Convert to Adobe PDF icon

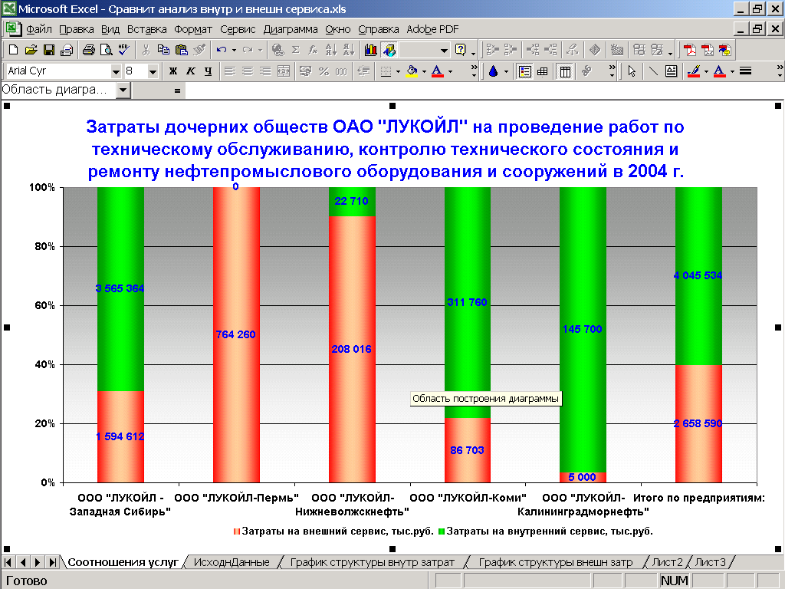(x=691, y=50)
